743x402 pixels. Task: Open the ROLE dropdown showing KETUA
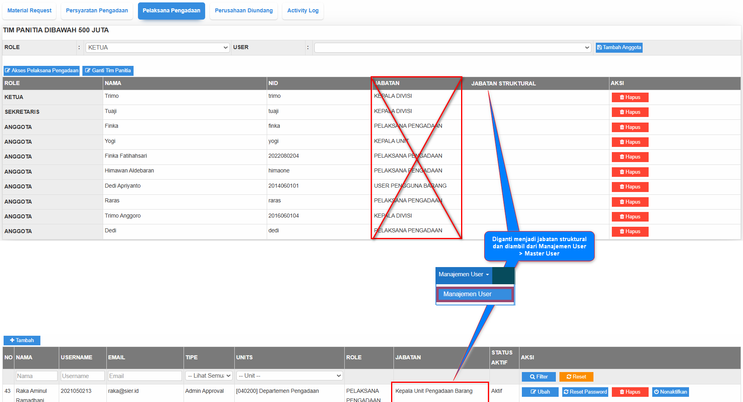pyautogui.click(x=158, y=48)
